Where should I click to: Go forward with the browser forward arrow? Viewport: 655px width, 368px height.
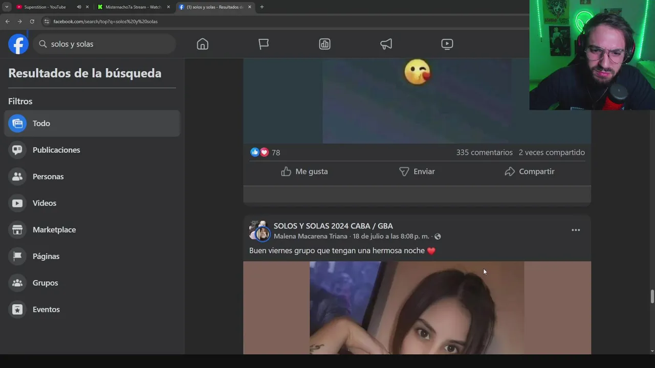[x=19, y=21]
